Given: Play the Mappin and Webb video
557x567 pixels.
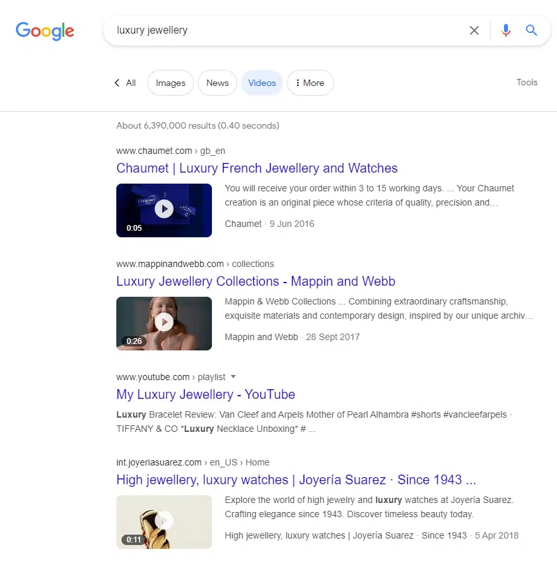Looking at the screenshot, I should [163, 323].
